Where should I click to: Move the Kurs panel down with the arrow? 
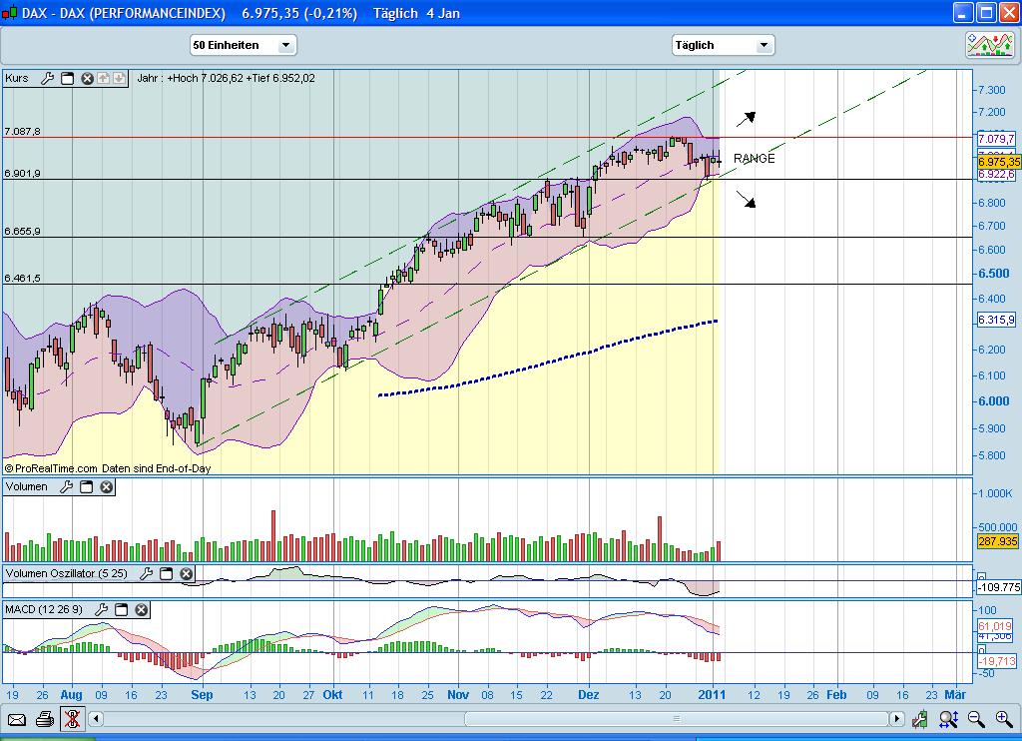(119, 78)
